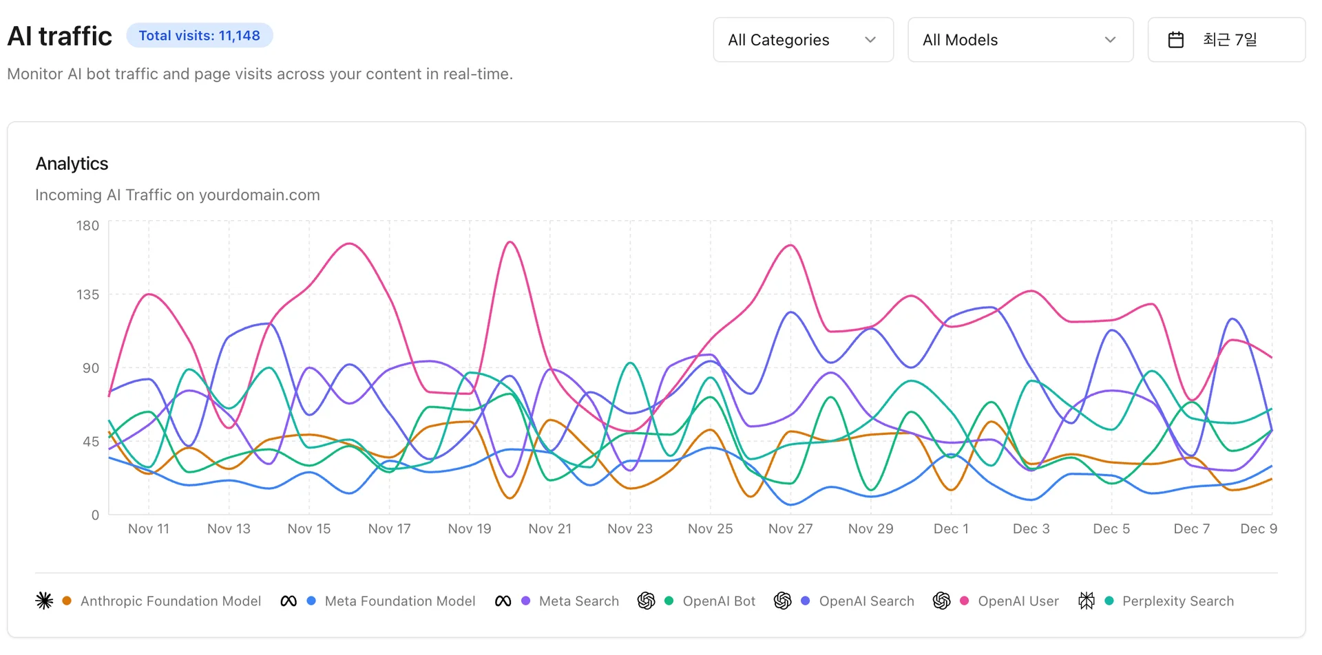Toggle the Meta Foundation Model series label
Image resolution: width=1322 pixels, height=655 pixels.
pos(399,601)
